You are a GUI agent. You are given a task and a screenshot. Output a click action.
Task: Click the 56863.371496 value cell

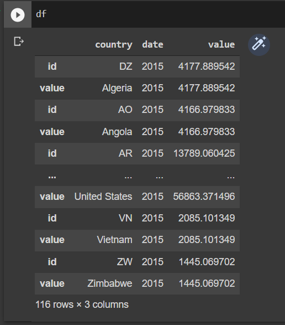[204, 197]
